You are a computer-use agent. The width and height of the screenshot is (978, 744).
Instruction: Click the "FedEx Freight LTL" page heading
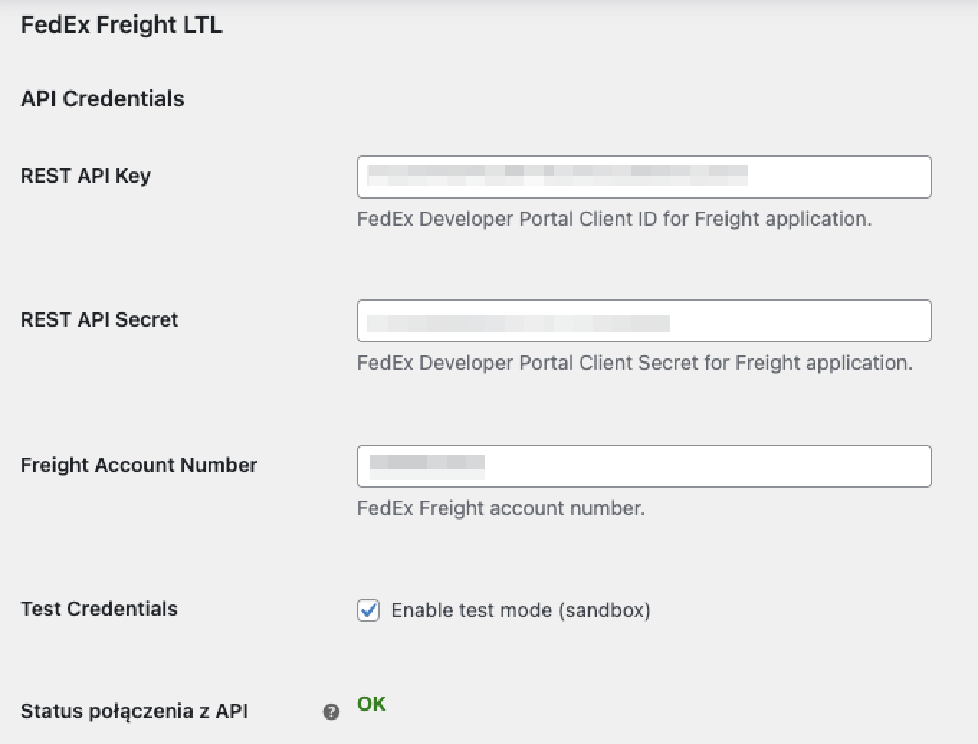[122, 24]
